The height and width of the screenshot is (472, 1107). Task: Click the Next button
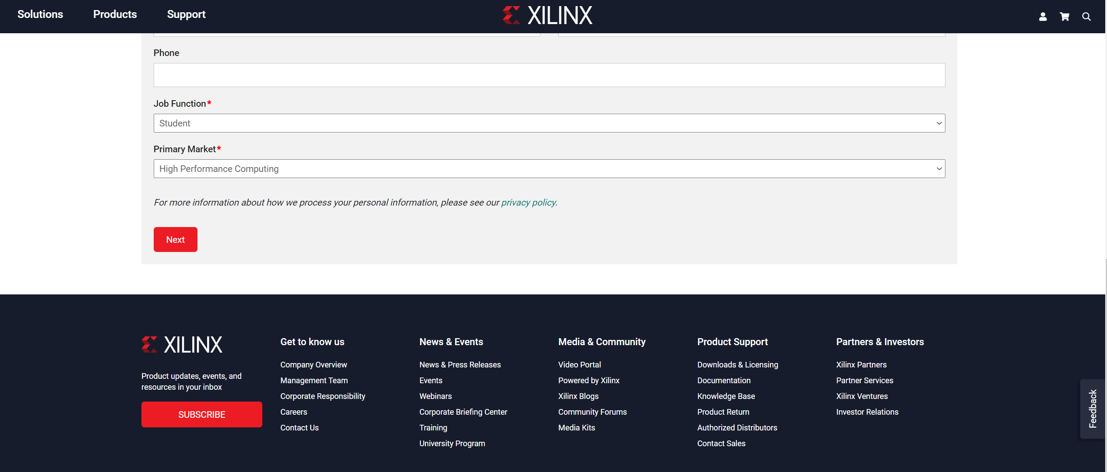coord(175,239)
